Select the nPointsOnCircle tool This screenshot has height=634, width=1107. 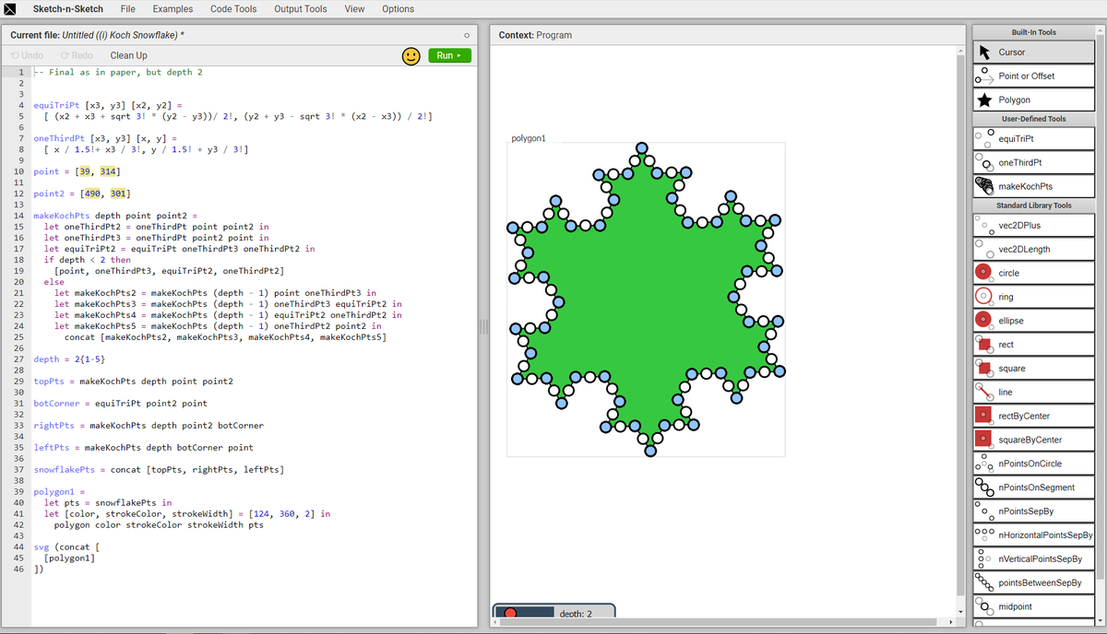[x=1034, y=464]
